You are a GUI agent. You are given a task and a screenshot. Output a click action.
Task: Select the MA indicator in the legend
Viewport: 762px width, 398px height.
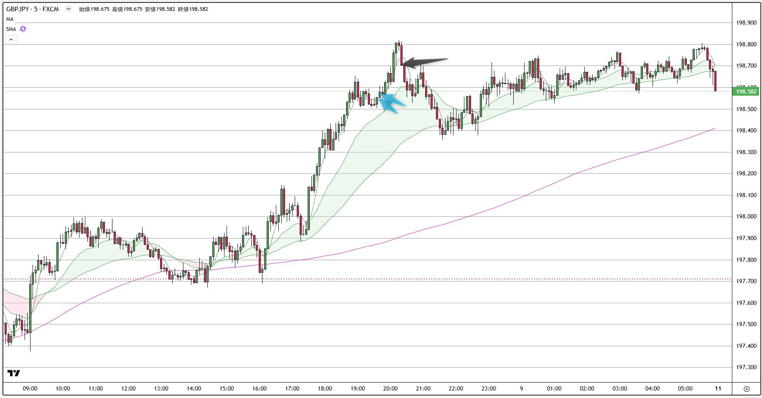(10, 19)
